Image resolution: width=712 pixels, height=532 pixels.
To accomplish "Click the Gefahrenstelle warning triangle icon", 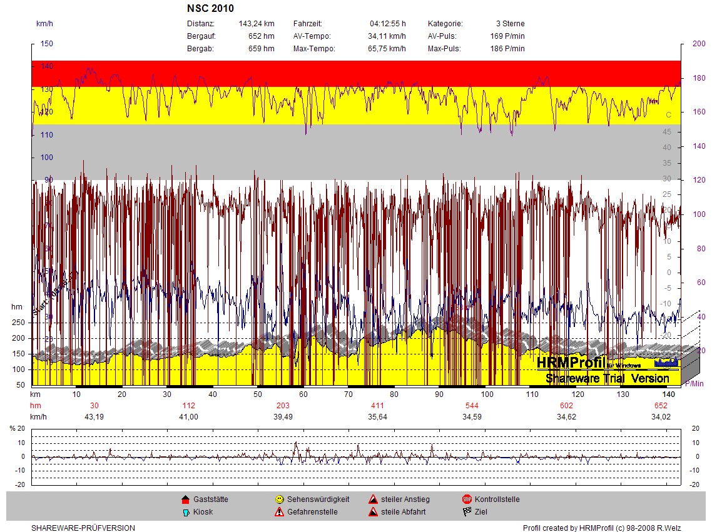I will click(279, 512).
